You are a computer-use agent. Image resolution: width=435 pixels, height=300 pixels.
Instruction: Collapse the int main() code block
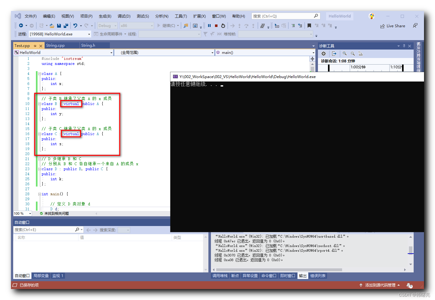(40, 194)
